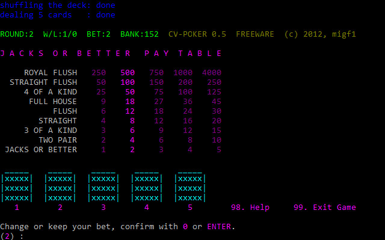Click the 75 payout for 4 of a Kind
385x240 pixels.
(x=159, y=92)
